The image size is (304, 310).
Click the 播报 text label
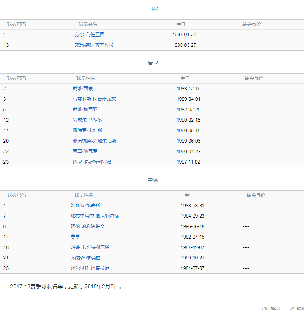click(275, 308)
